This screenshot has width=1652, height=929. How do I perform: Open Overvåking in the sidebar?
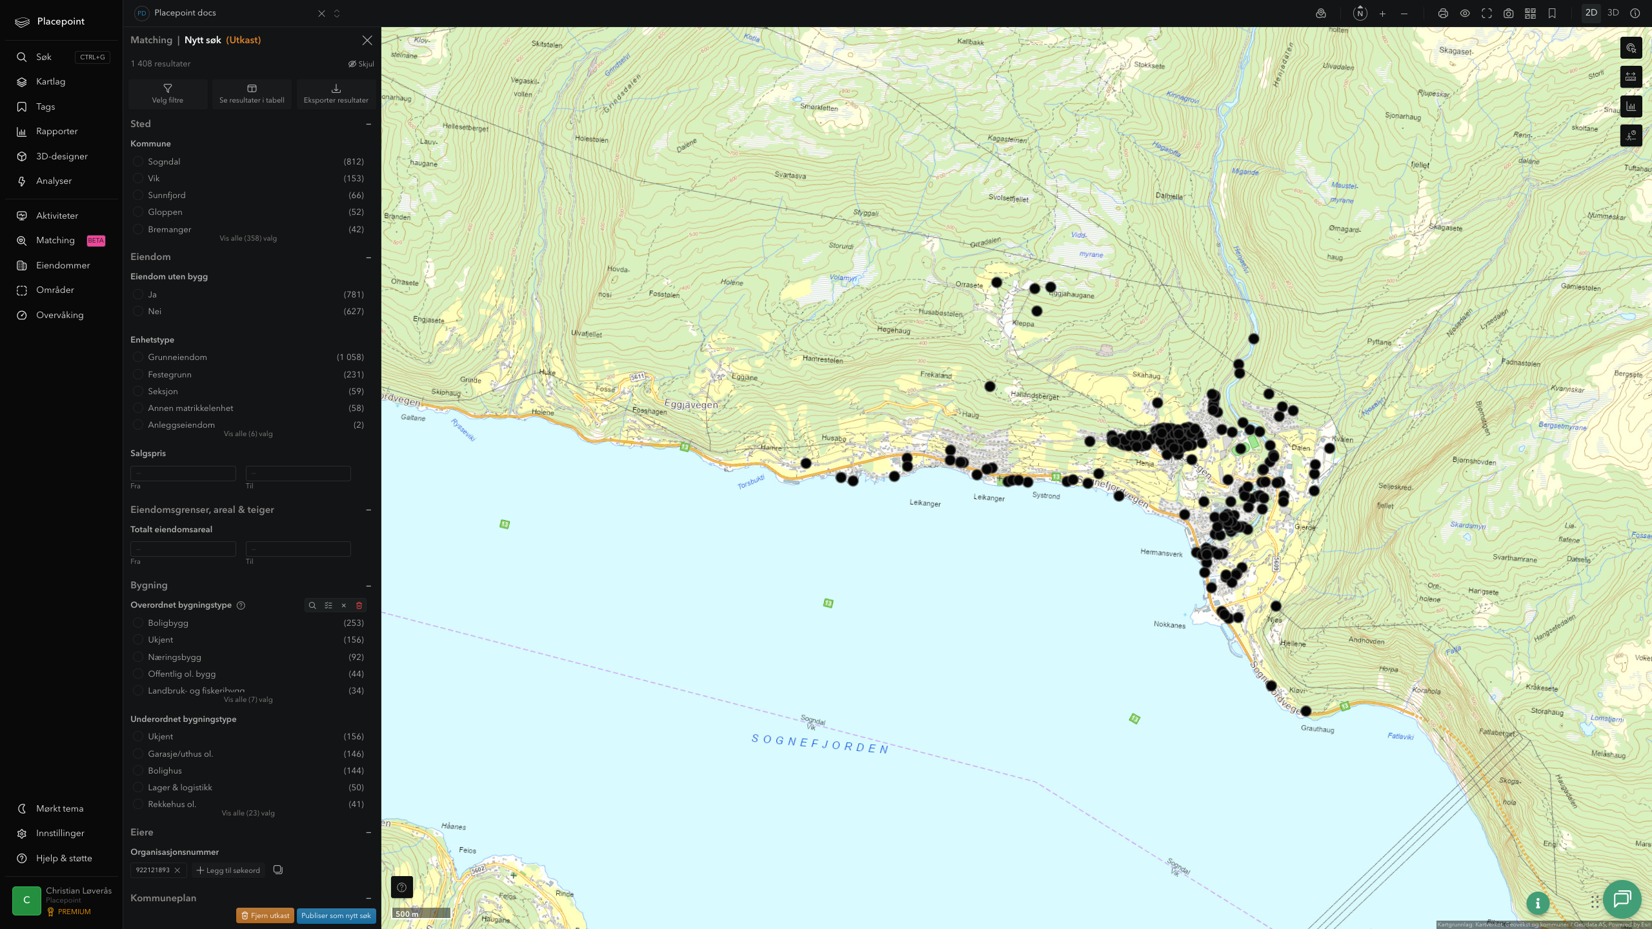60,315
